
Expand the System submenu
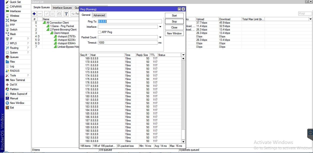point(28,52)
